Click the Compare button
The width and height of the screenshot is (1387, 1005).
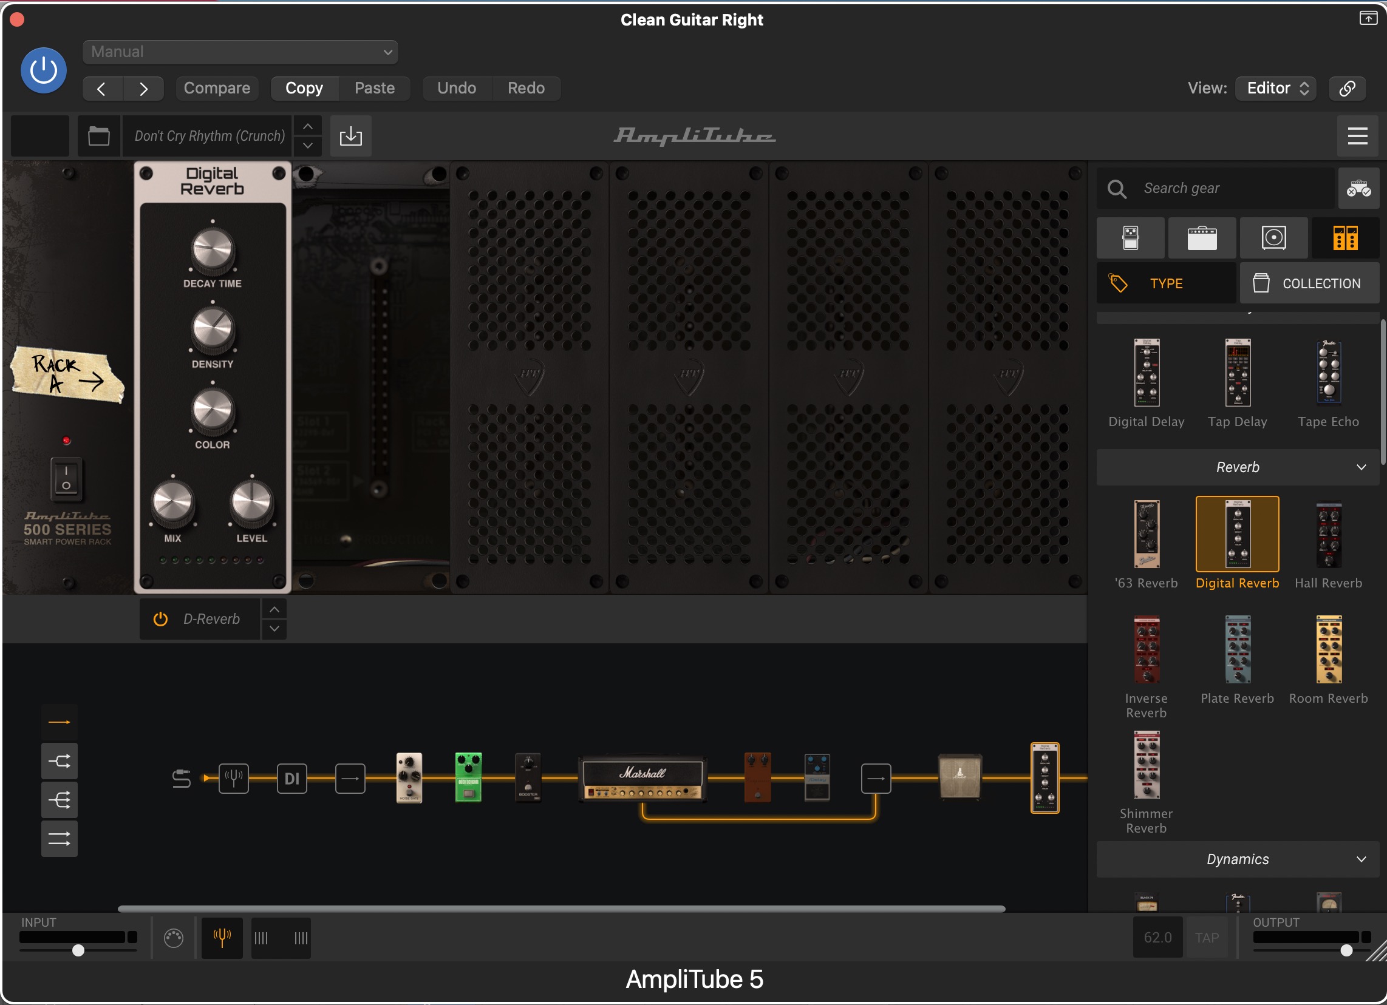click(x=217, y=89)
